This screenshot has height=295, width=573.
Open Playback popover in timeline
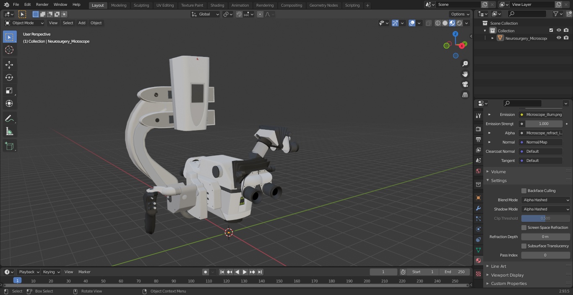point(29,272)
